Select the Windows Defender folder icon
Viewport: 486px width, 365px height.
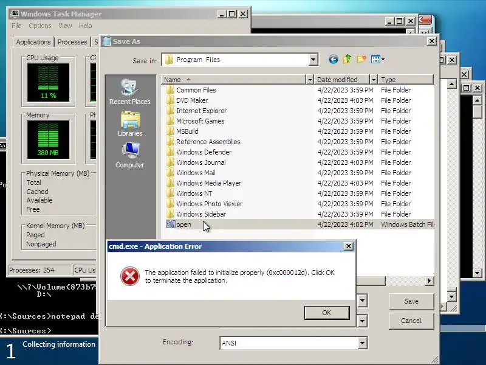[170, 152]
